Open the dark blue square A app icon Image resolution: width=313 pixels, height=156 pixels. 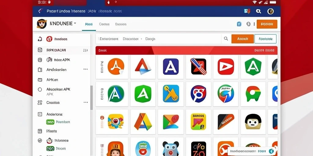pyautogui.click(x=171, y=66)
